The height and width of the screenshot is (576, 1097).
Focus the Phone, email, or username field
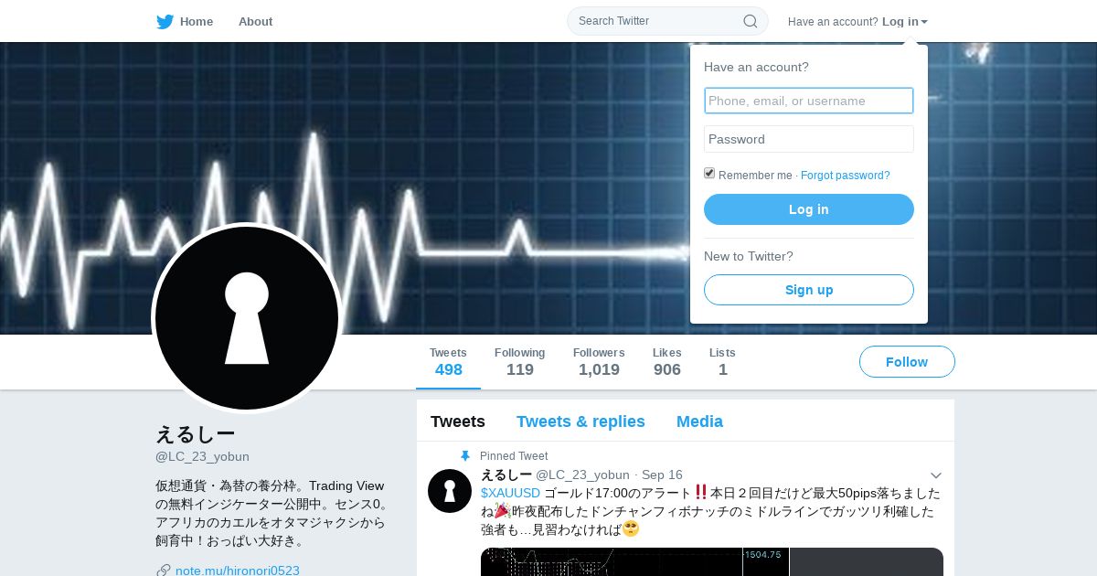click(809, 101)
